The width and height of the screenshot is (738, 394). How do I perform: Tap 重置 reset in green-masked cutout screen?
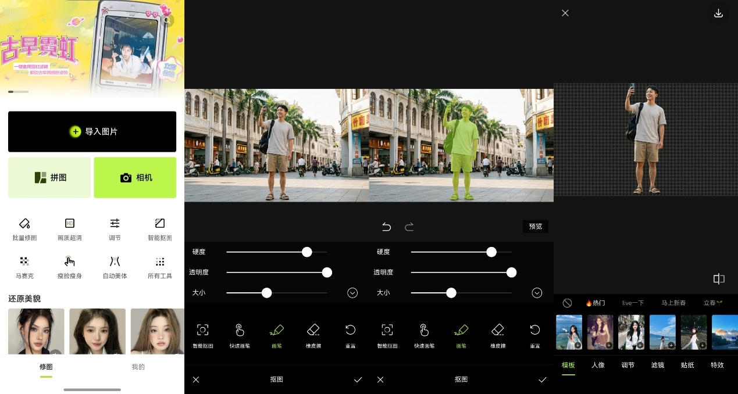534,336
